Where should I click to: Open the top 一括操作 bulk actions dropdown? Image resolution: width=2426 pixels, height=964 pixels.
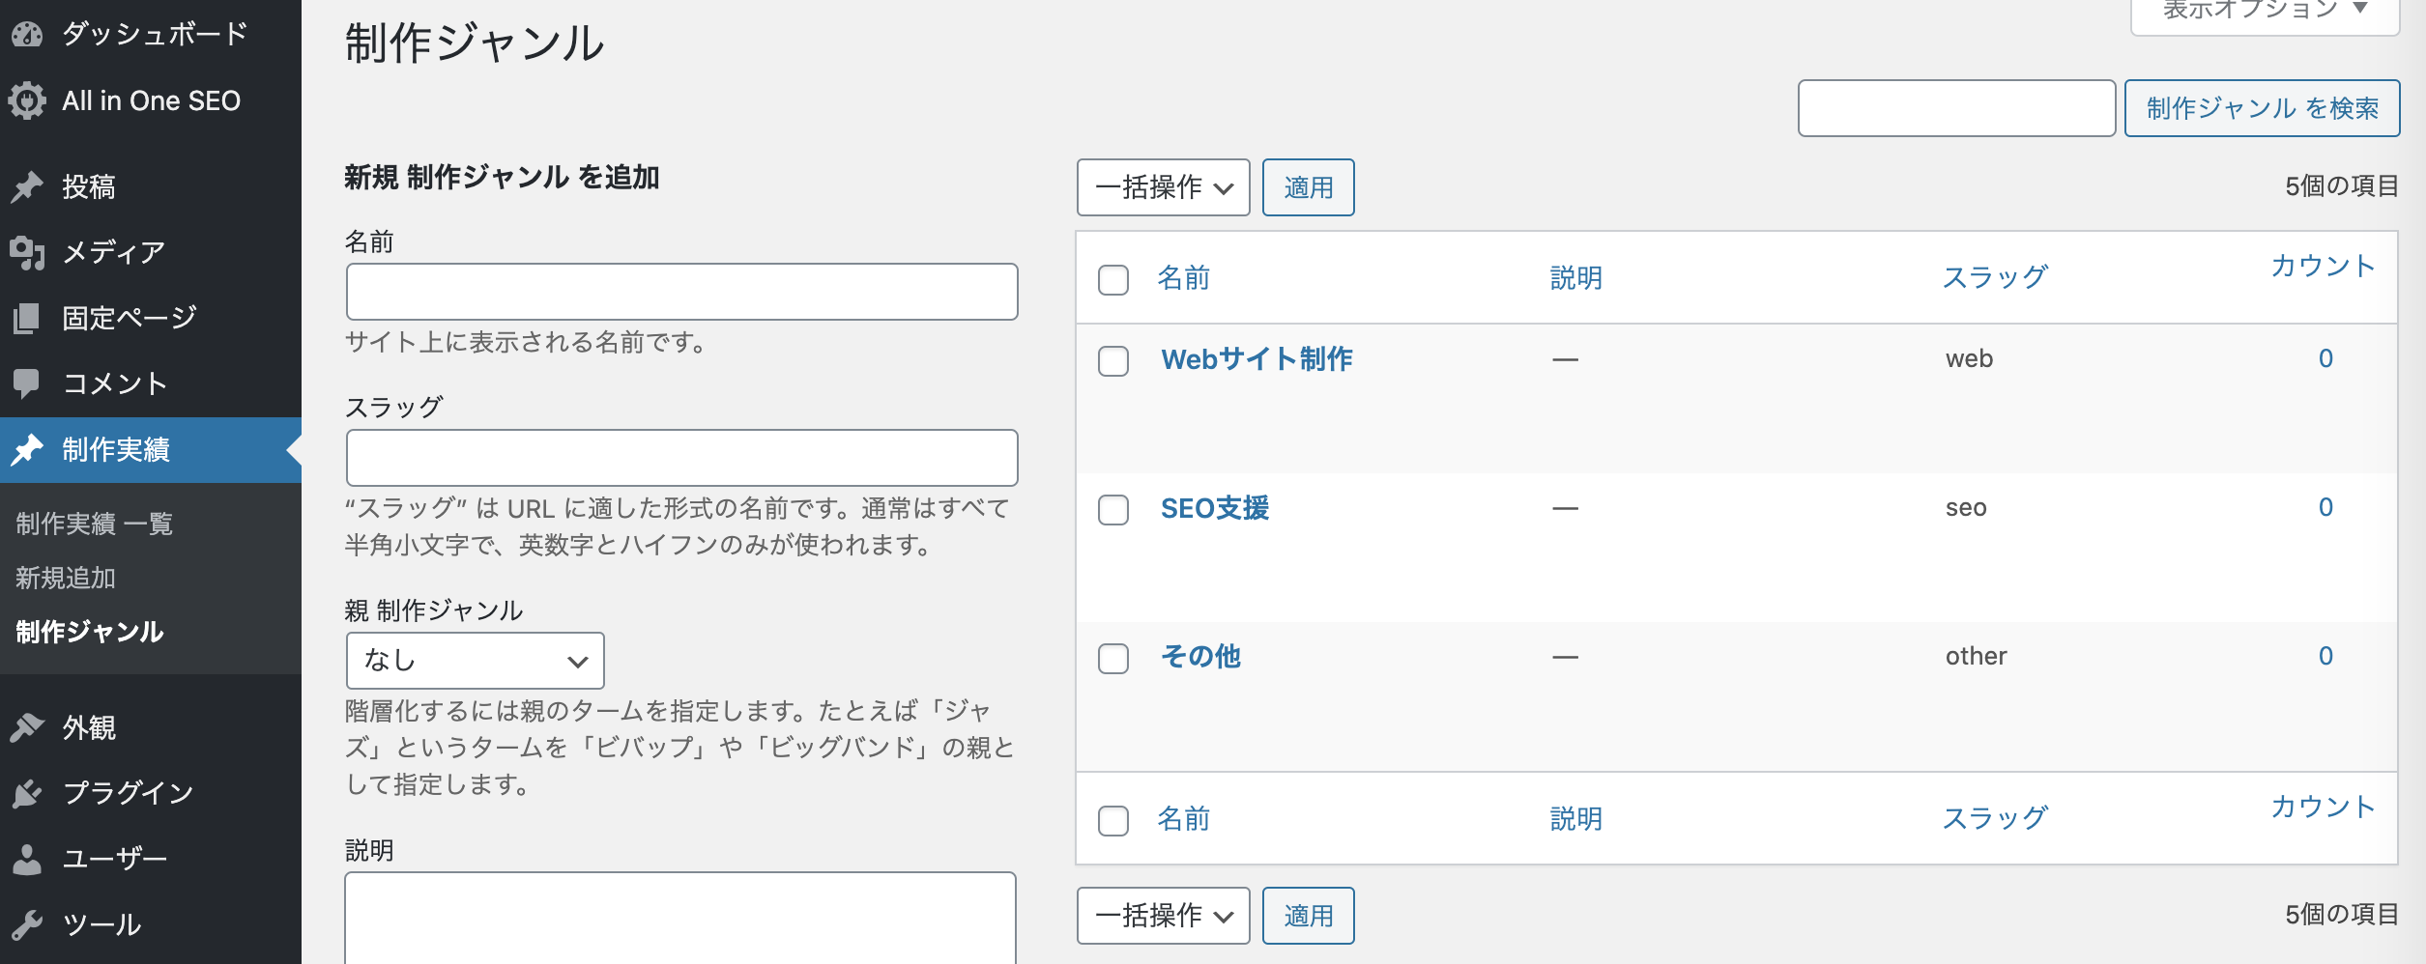point(1163,187)
